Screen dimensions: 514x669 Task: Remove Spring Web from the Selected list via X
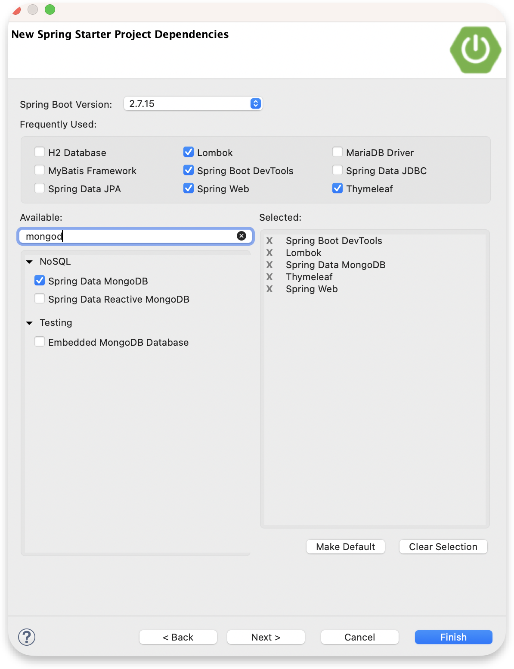click(x=269, y=289)
